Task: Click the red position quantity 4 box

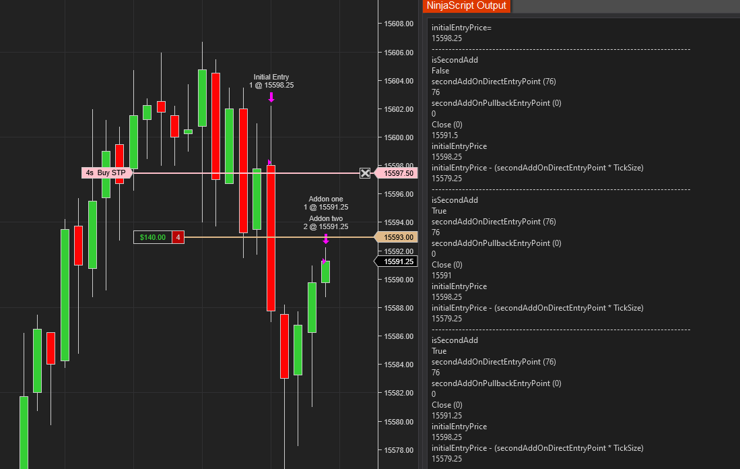Action: tap(178, 237)
